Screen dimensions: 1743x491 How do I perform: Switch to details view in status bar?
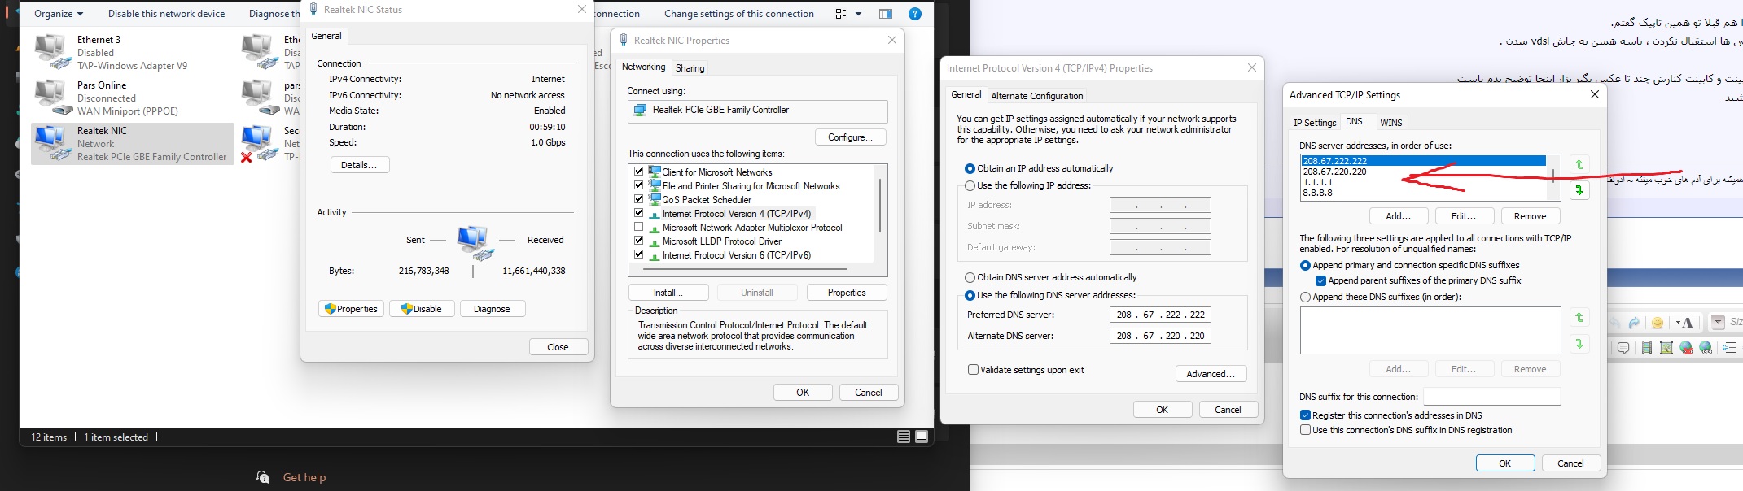tap(904, 437)
